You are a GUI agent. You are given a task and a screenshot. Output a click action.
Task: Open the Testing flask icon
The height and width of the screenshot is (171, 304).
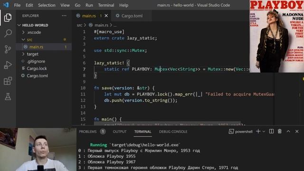tap(8, 96)
